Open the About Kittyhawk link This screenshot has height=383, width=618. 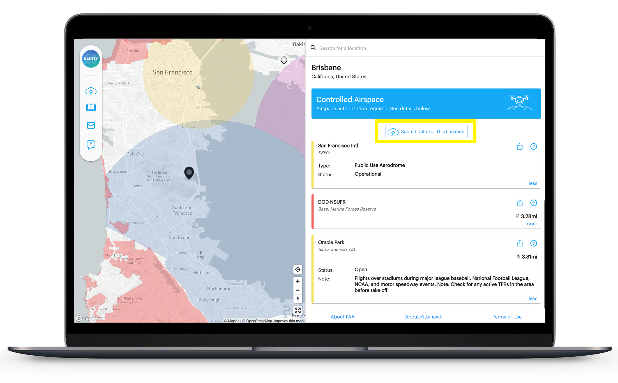[423, 317]
